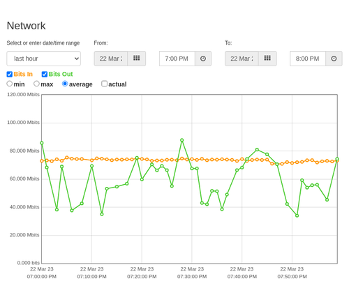Screen dimensions: 349x281
Task: Click the lowest green Bits Out point near 07:51 PM
Action: point(297,215)
